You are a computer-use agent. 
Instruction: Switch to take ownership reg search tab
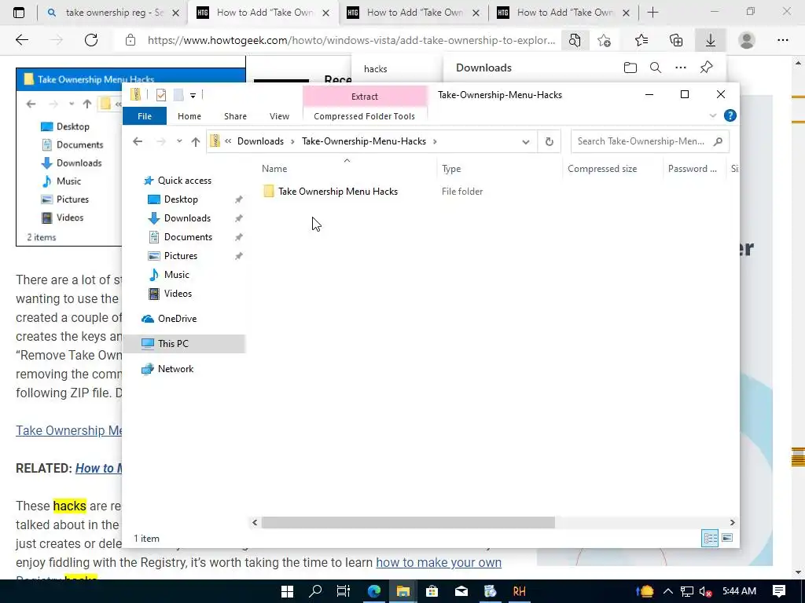(114, 13)
